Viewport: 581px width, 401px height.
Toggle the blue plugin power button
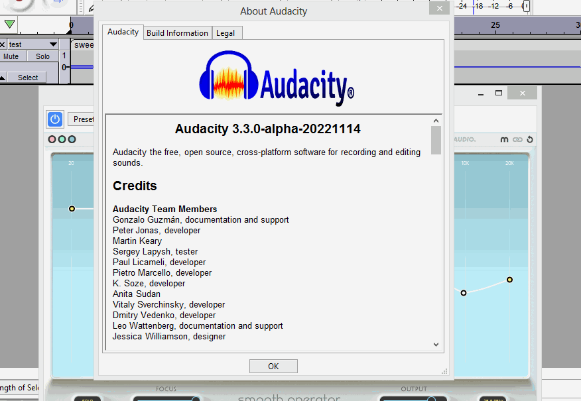point(55,119)
